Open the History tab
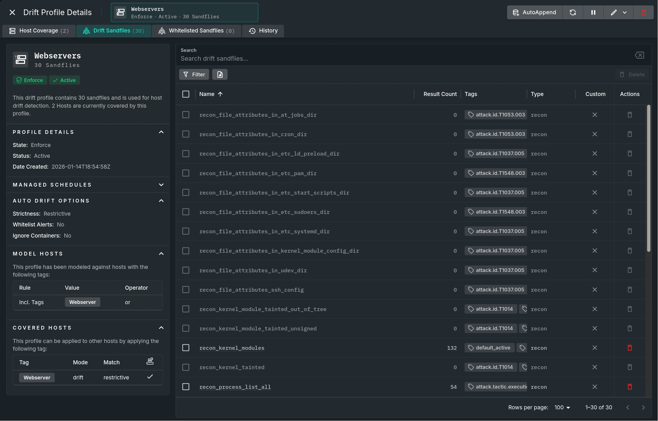658x421 pixels. 263,31
